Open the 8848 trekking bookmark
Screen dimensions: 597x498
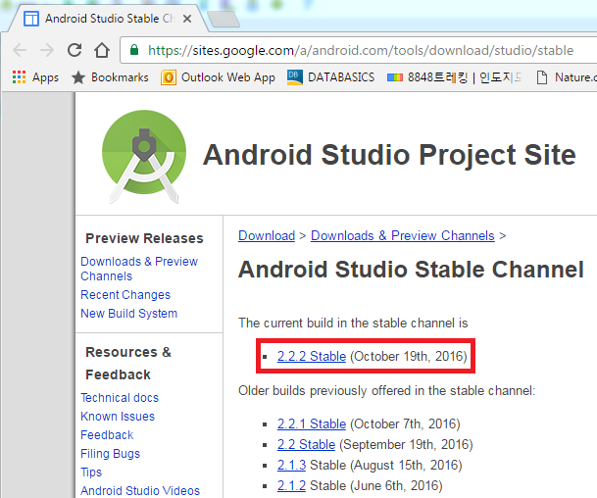(454, 77)
